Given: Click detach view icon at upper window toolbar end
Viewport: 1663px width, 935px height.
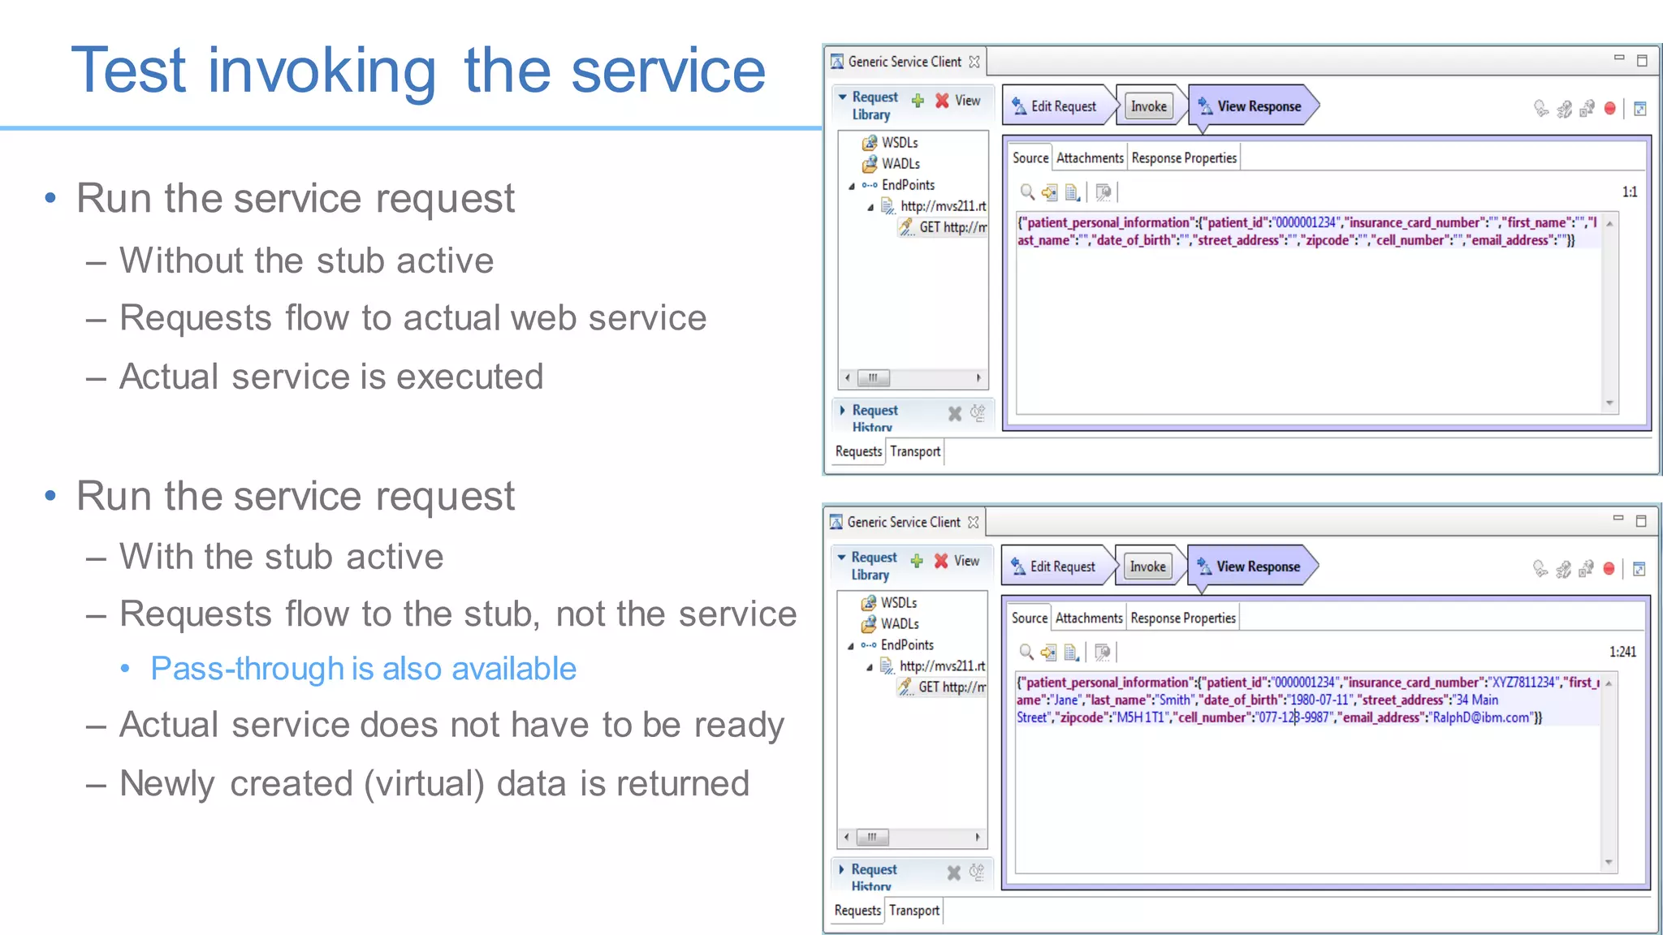Looking at the screenshot, I should 1640,109.
